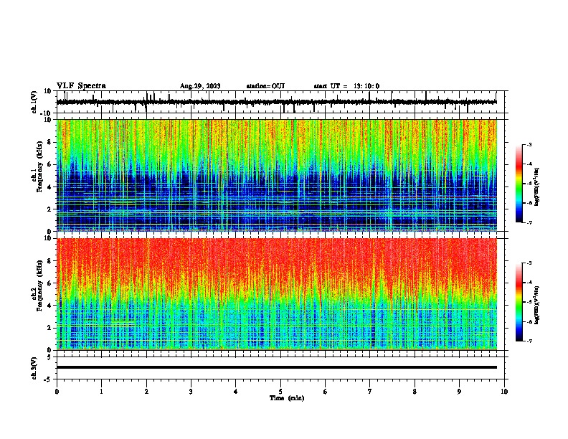This screenshot has height=439, width=568.
Task: Click the ch.1(V) waveform axis label
Action: 34,102
